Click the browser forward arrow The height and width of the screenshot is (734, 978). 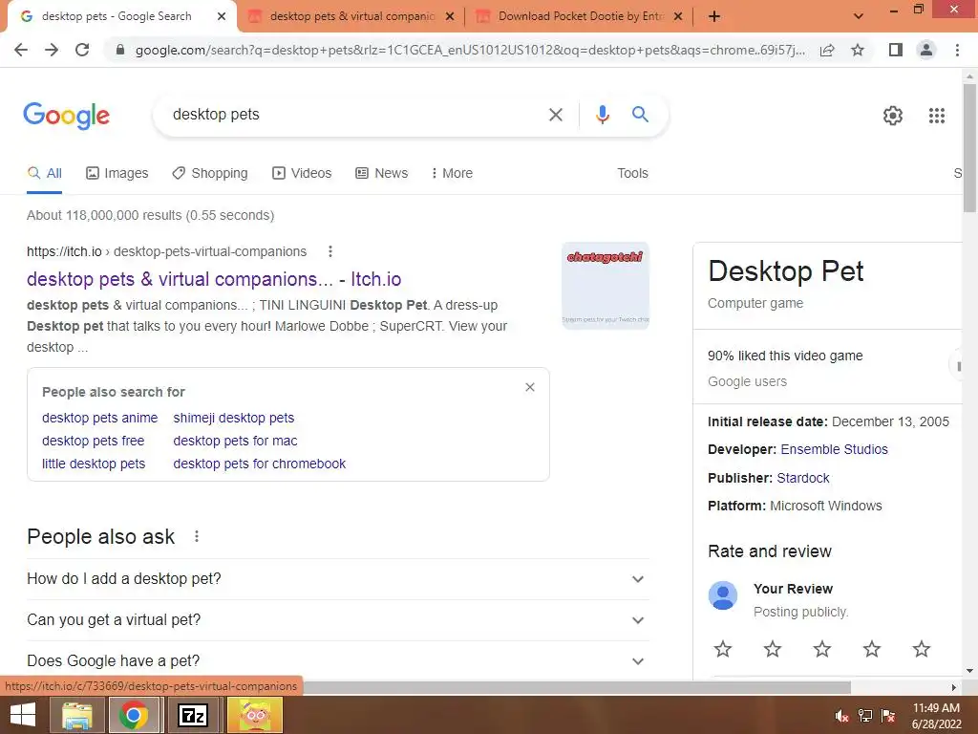tap(52, 50)
